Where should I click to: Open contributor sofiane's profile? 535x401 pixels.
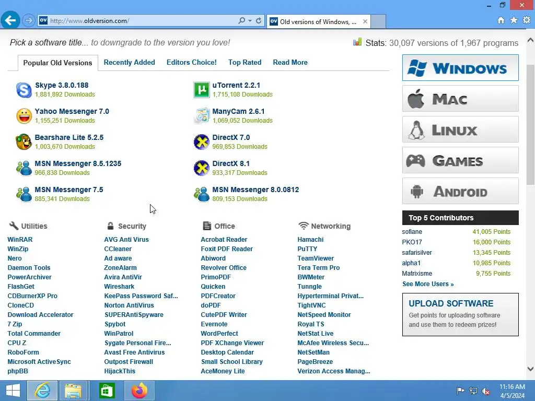click(412, 231)
